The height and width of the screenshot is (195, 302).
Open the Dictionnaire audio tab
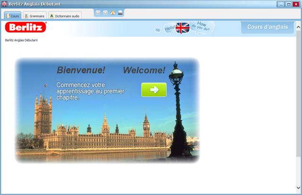click(65, 16)
